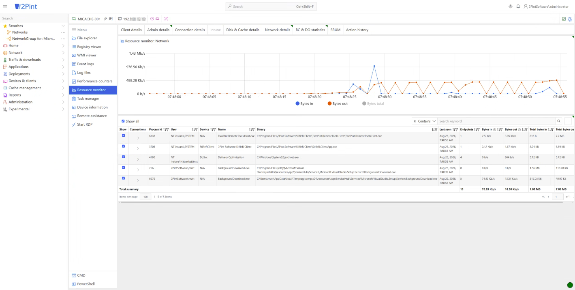
Task: Click the Items per page field
Action: click(x=145, y=197)
